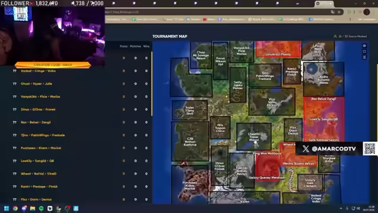
Task: Select team row Pixx Darm Demus
Action: pos(82,199)
